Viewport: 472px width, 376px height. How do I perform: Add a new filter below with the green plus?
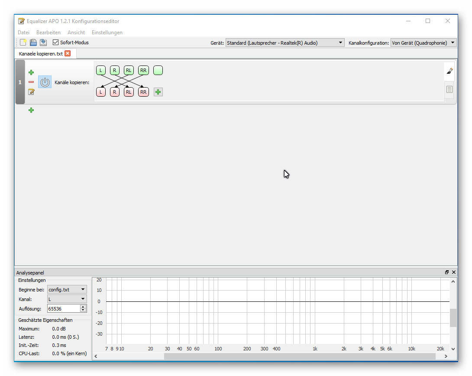[x=31, y=110]
